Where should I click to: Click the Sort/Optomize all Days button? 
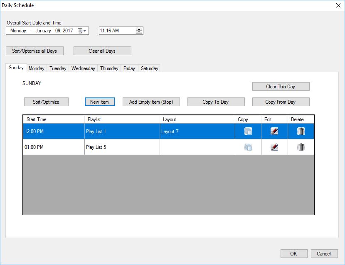point(34,51)
